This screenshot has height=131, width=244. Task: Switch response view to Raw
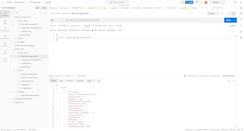click(61, 81)
